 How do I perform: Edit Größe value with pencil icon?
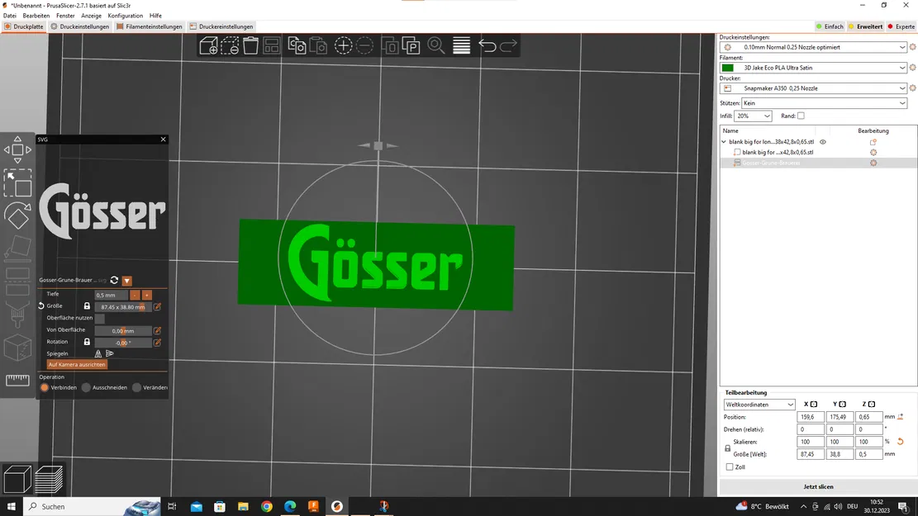click(x=158, y=306)
